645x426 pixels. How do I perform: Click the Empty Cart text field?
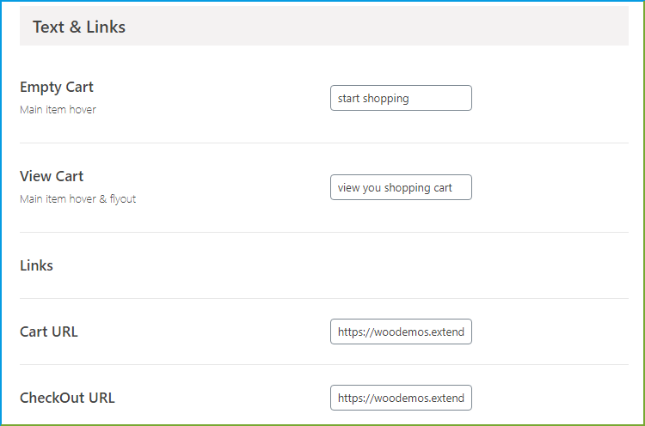click(401, 98)
